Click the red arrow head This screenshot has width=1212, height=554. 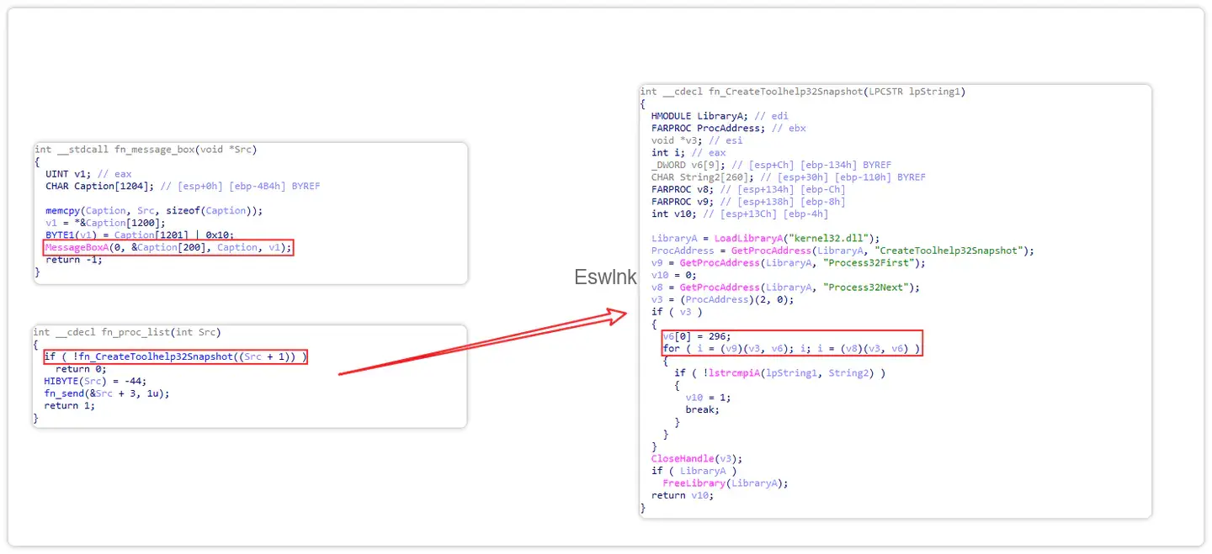tap(617, 315)
